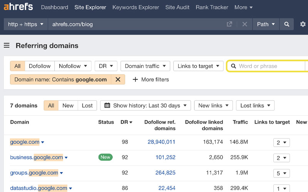Open the Domain traffic dropdown

click(145, 66)
